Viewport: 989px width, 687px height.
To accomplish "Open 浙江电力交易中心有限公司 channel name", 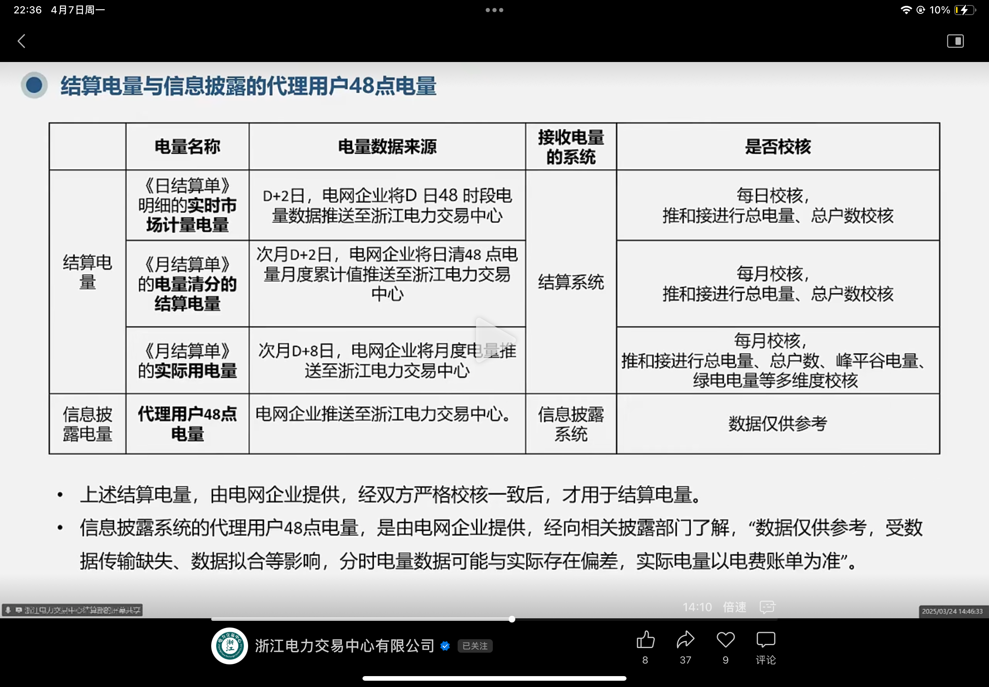I will 344,646.
